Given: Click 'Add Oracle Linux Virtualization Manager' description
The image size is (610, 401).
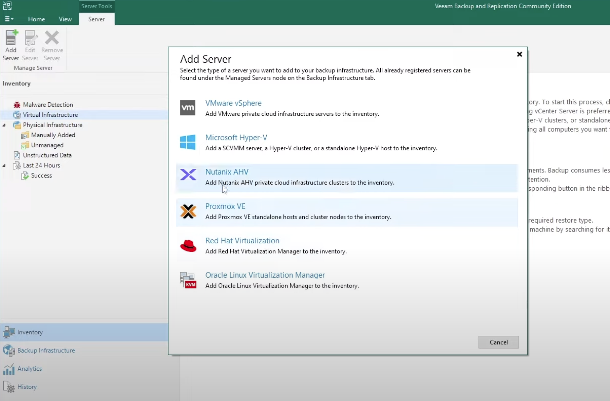Looking at the screenshot, I should 282,286.
